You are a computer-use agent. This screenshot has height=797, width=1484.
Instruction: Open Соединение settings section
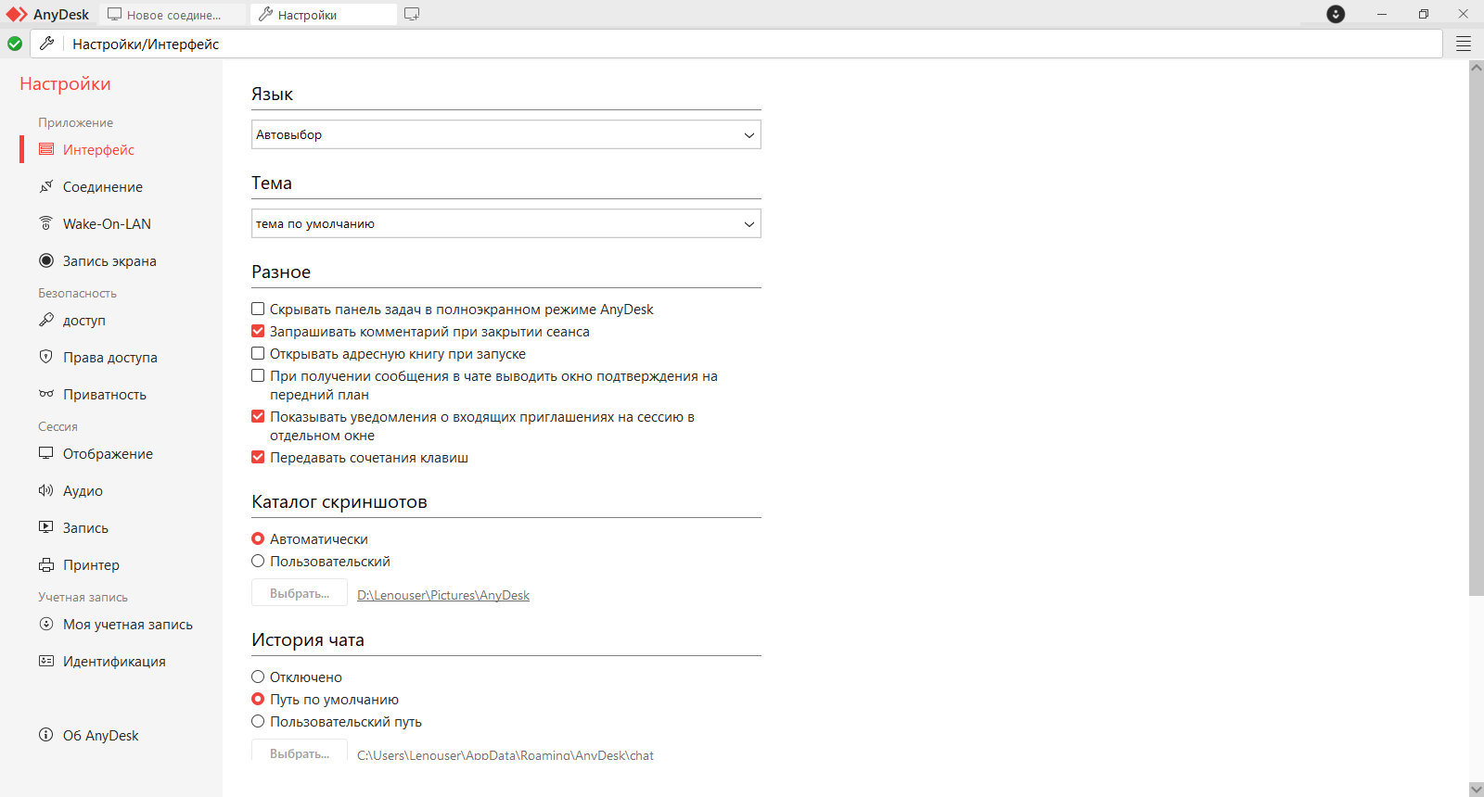tap(103, 186)
